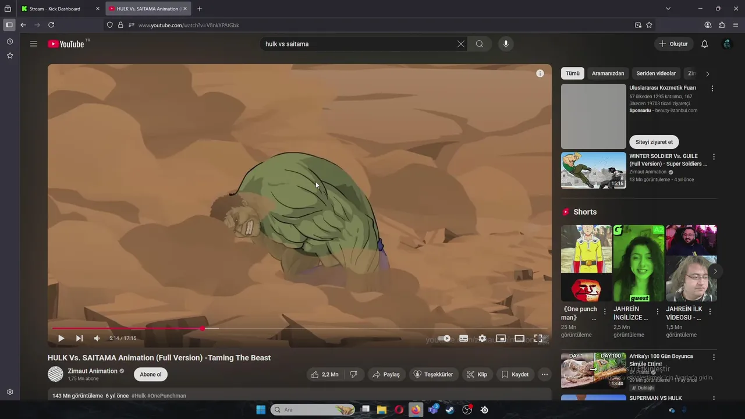Open options for One punch man short
Image resolution: width=745 pixels, height=419 pixels.
pos(605,312)
